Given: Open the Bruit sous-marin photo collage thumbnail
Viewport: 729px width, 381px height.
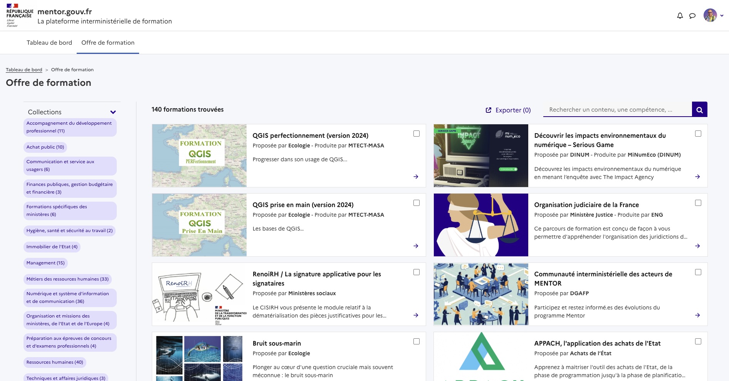Looking at the screenshot, I should click(199, 357).
